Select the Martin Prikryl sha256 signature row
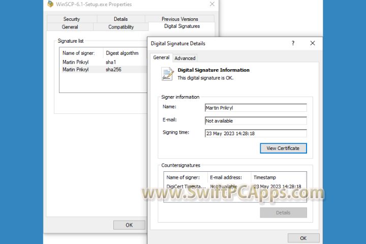The height and width of the screenshot is (244, 366). pyautogui.click(x=104, y=70)
